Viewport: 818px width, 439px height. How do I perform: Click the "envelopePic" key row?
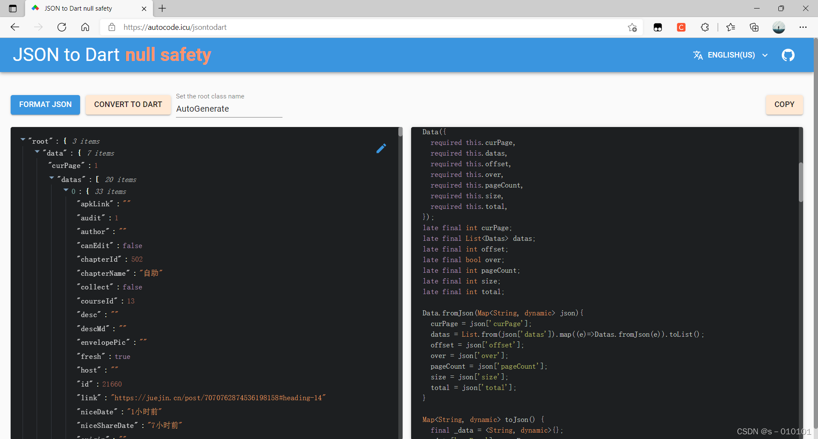tap(112, 342)
